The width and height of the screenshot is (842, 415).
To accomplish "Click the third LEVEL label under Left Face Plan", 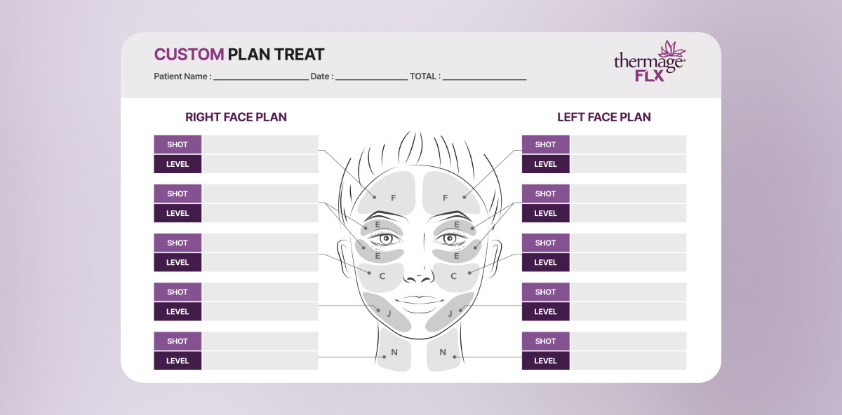I will [545, 262].
